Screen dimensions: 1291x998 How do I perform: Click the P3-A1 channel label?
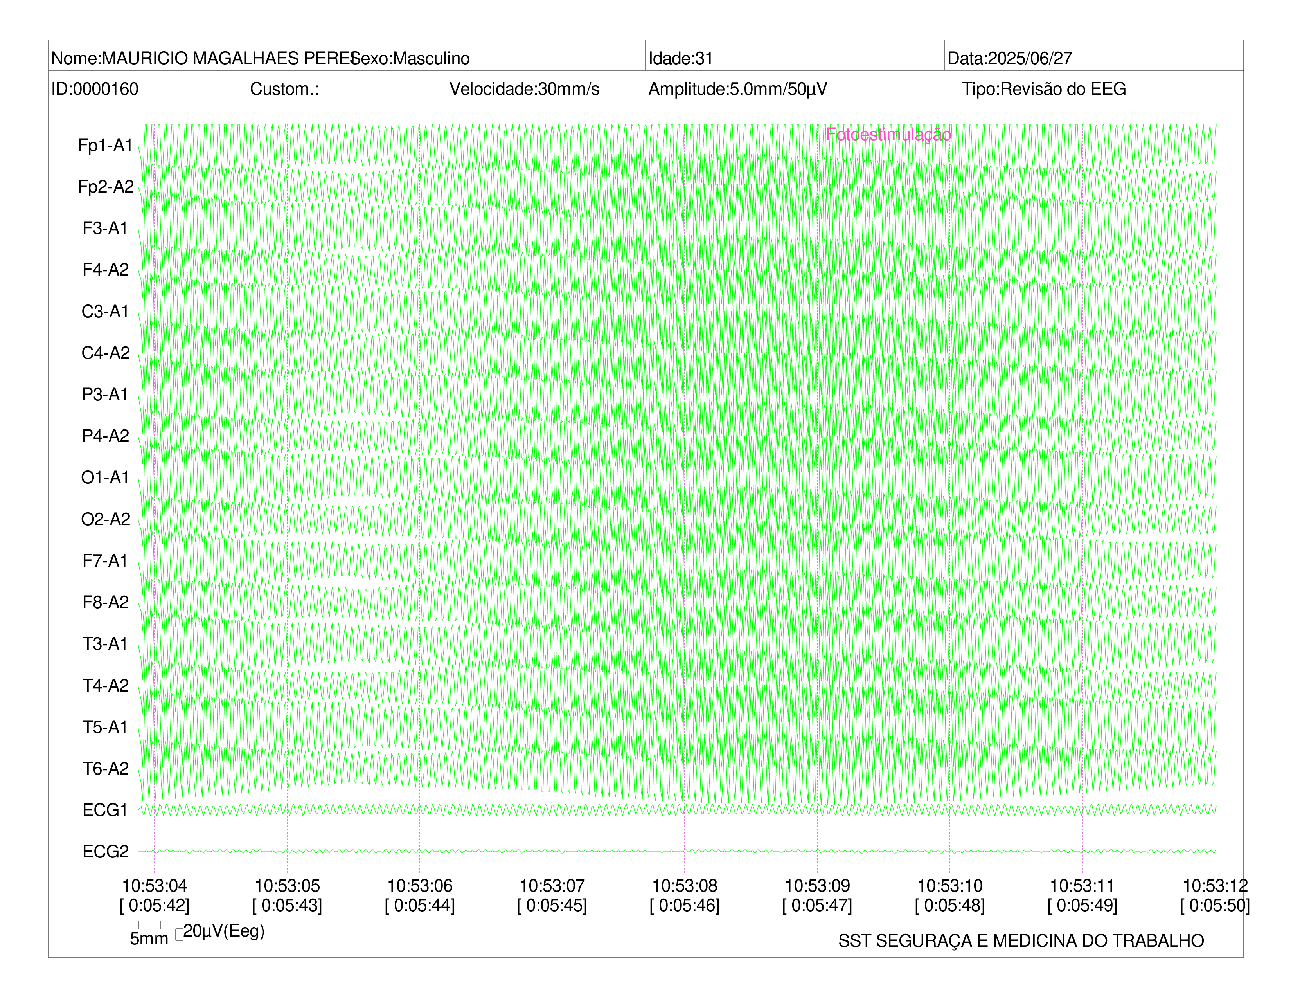pyautogui.click(x=105, y=394)
